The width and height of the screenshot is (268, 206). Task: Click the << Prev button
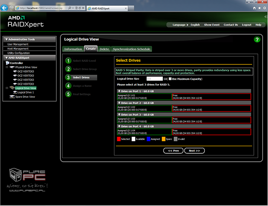click(x=173, y=151)
